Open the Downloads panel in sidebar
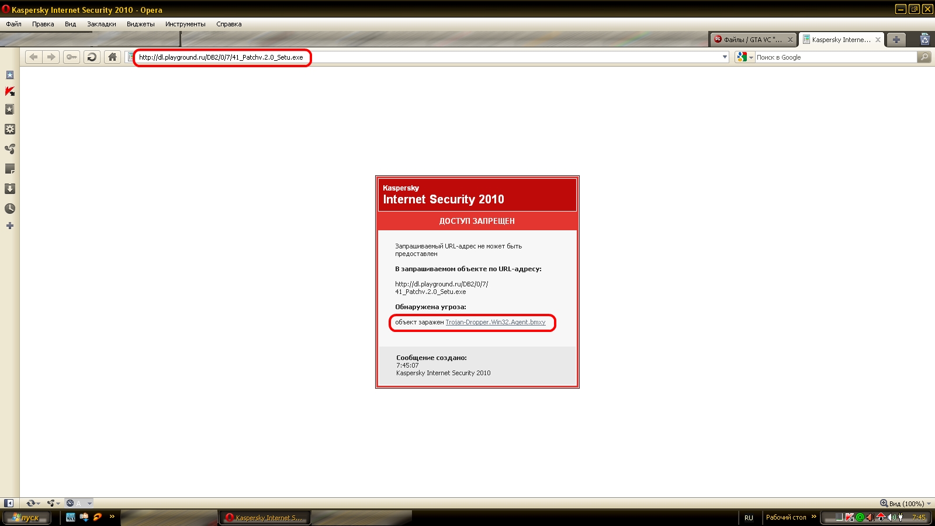Image resolution: width=935 pixels, height=526 pixels. [10, 189]
